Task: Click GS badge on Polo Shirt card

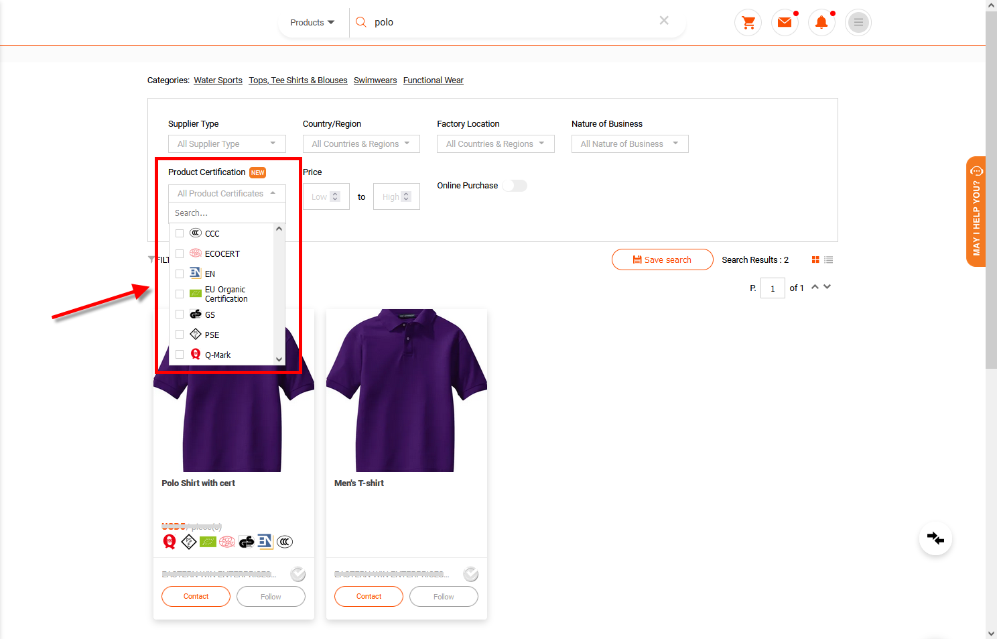Action: (247, 542)
